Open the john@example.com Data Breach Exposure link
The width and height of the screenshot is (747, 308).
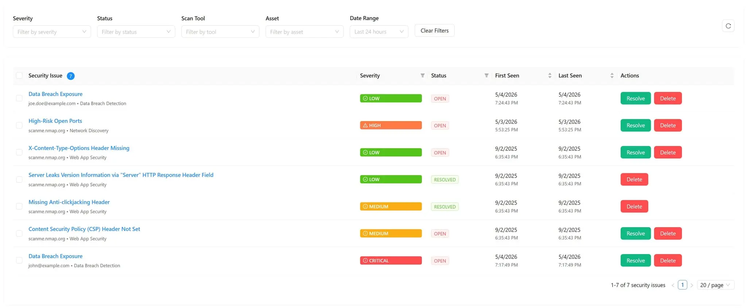point(55,256)
